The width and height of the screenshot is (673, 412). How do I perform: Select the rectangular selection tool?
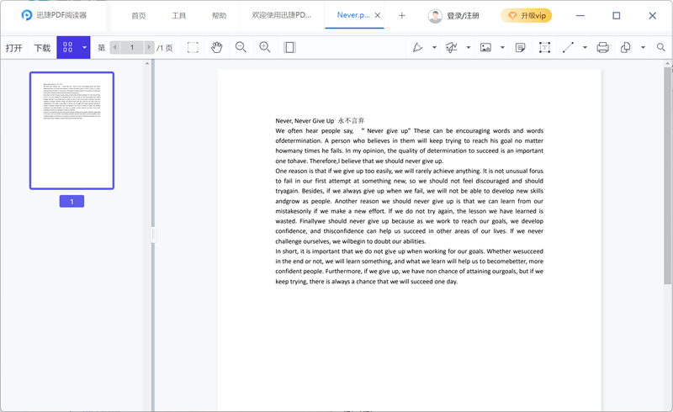[193, 48]
